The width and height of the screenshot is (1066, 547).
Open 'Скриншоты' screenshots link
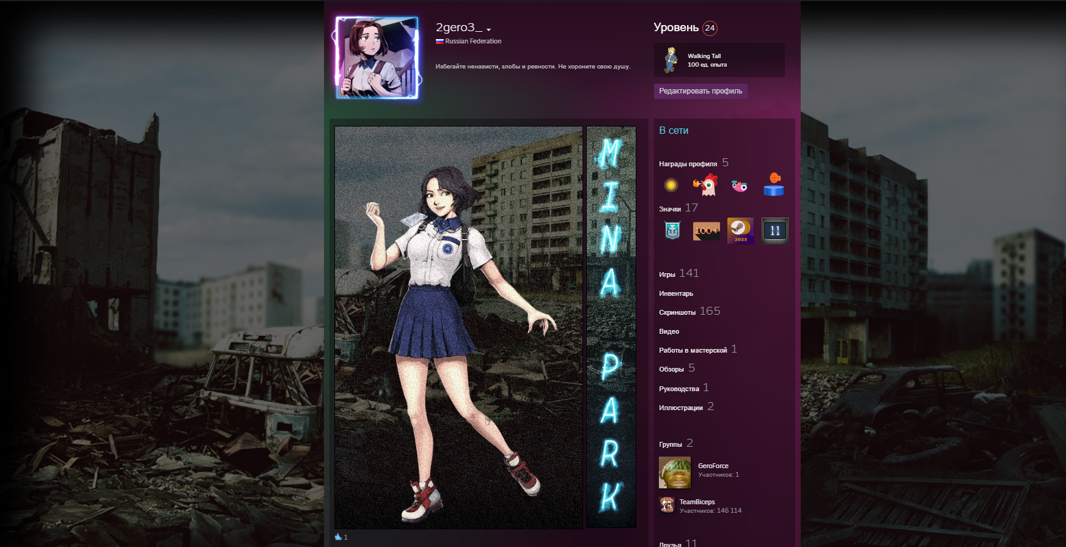tap(677, 312)
